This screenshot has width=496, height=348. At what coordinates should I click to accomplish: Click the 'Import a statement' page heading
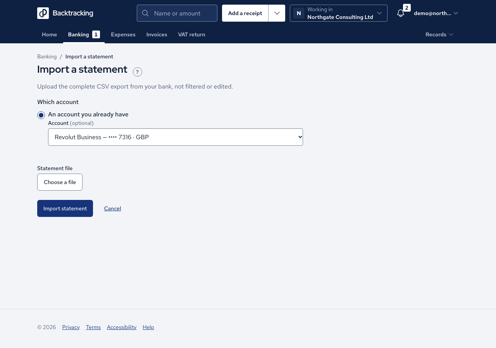(82, 70)
